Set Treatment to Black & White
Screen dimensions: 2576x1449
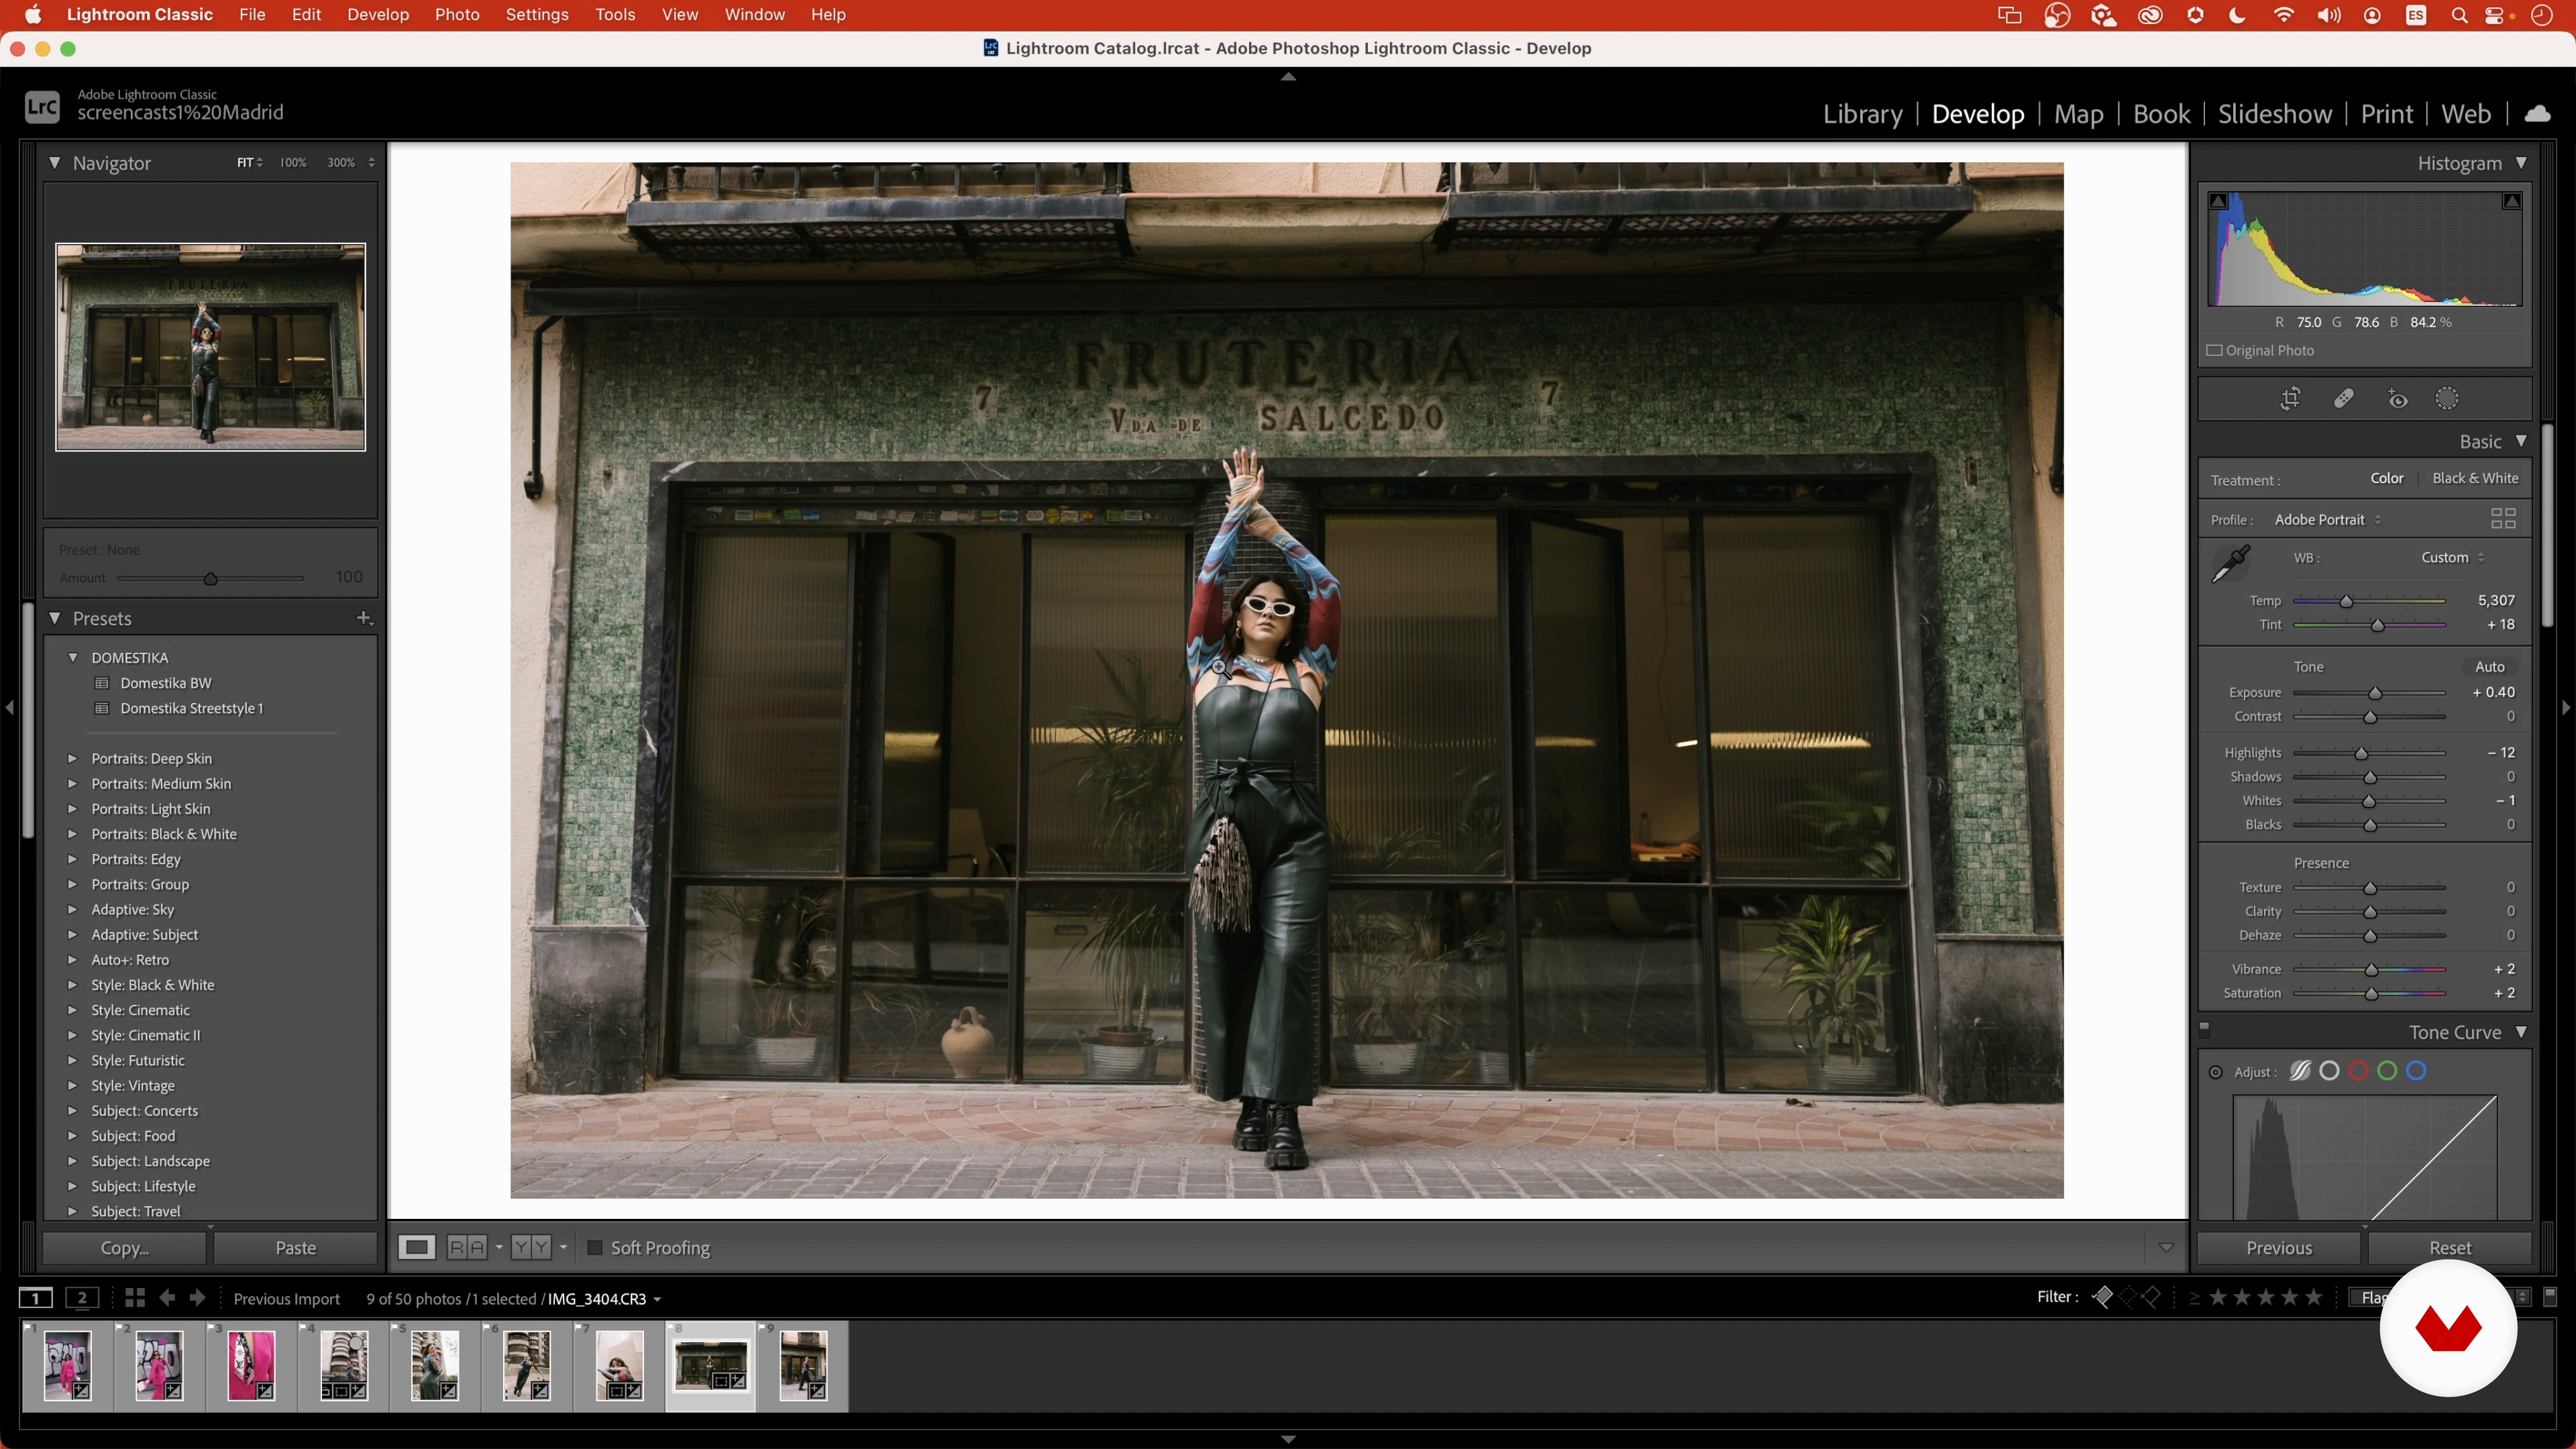click(x=2475, y=478)
